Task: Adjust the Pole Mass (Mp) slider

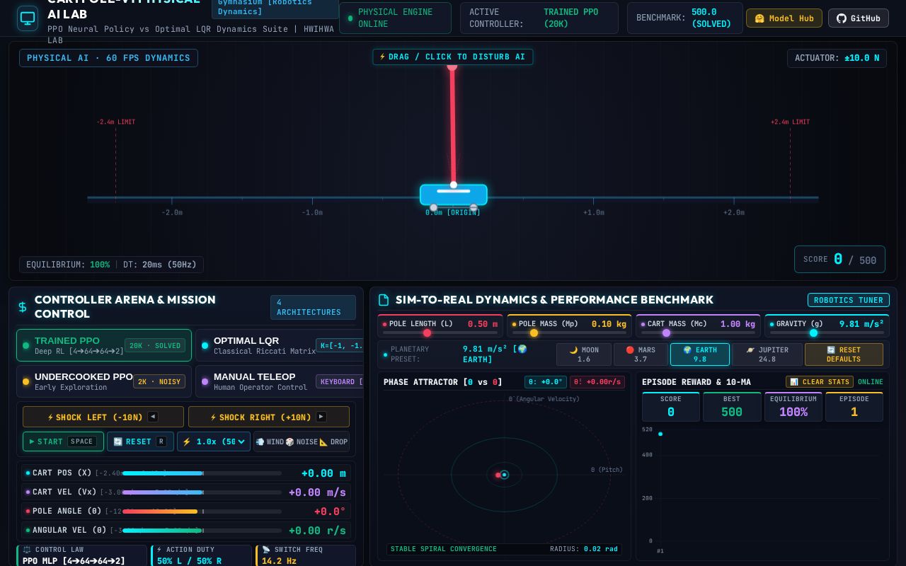Action: point(570,333)
